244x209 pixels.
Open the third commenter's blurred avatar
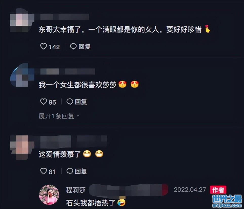click(x=22, y=147)
